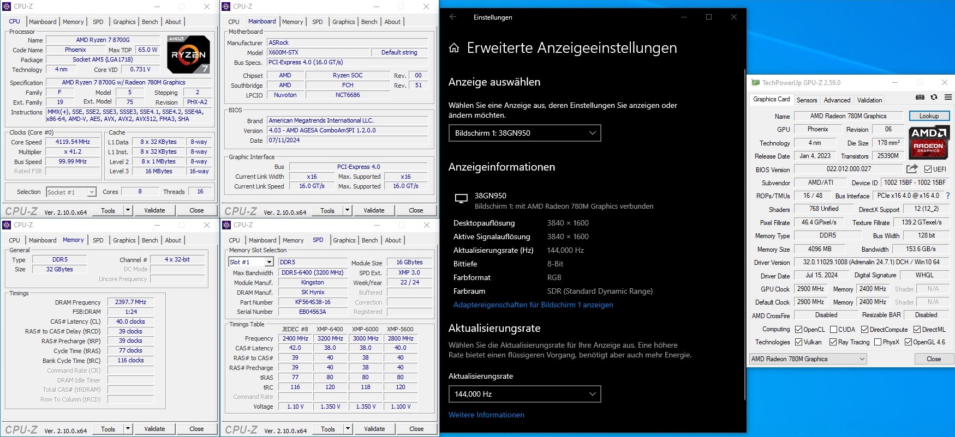Switch to the Advanced tab in GPU-Z
The width and height of the screenshot is (955, 437).
coord(837,100)
